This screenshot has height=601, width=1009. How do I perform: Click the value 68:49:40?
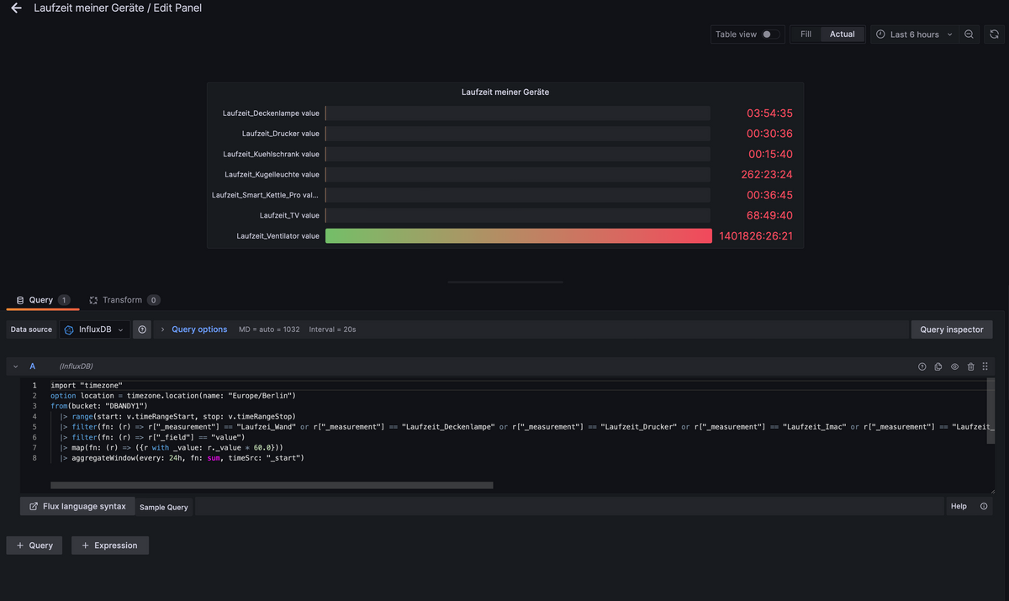point(769,215)
